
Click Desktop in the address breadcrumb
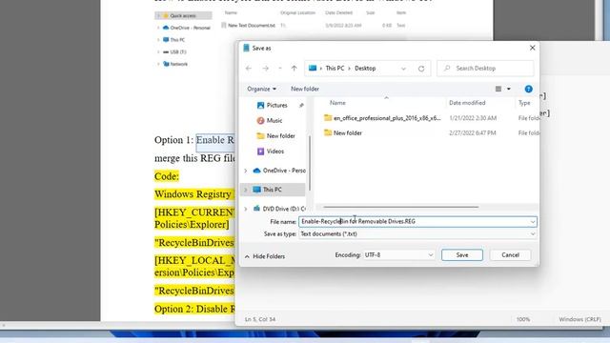365,69
